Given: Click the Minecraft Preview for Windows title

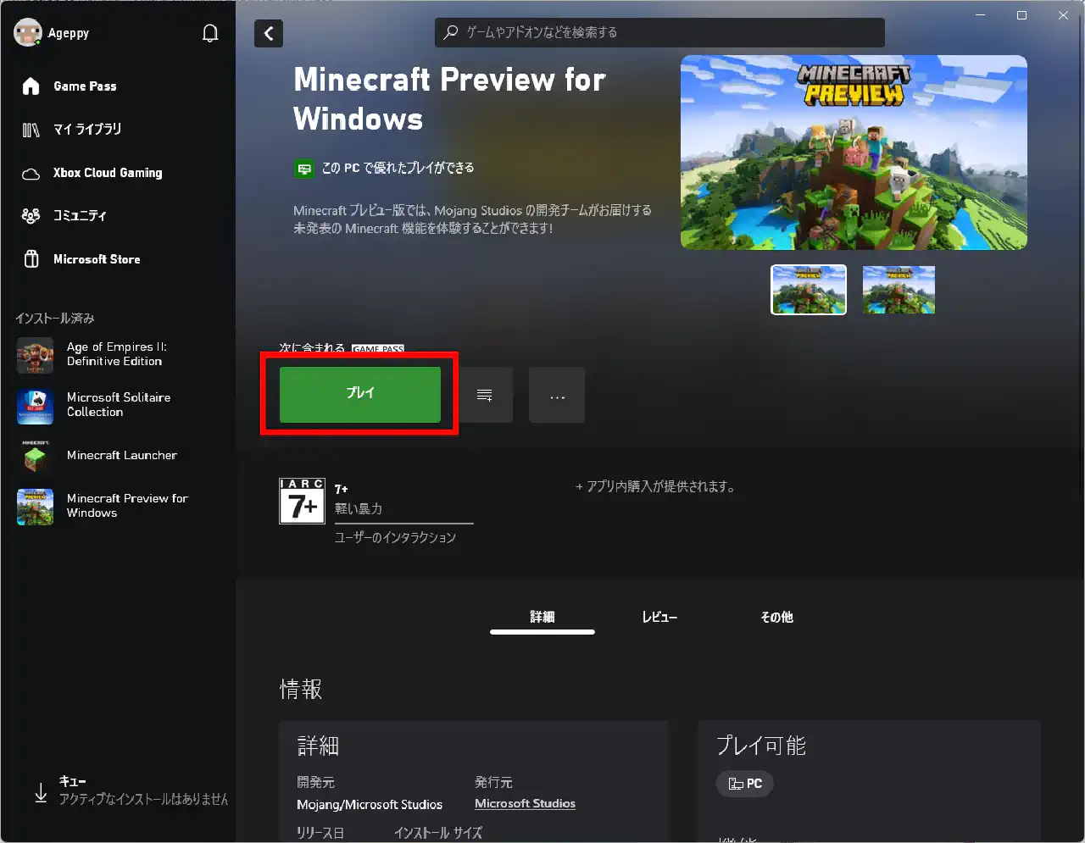Looking at the screenshot, I should [x=449, y=99].
